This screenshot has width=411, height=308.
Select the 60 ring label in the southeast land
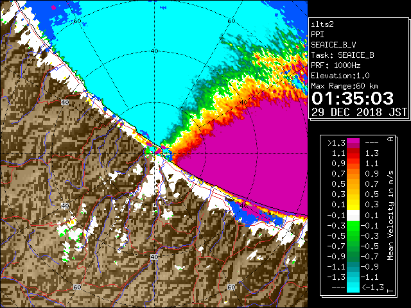click(x=231, y=287)
